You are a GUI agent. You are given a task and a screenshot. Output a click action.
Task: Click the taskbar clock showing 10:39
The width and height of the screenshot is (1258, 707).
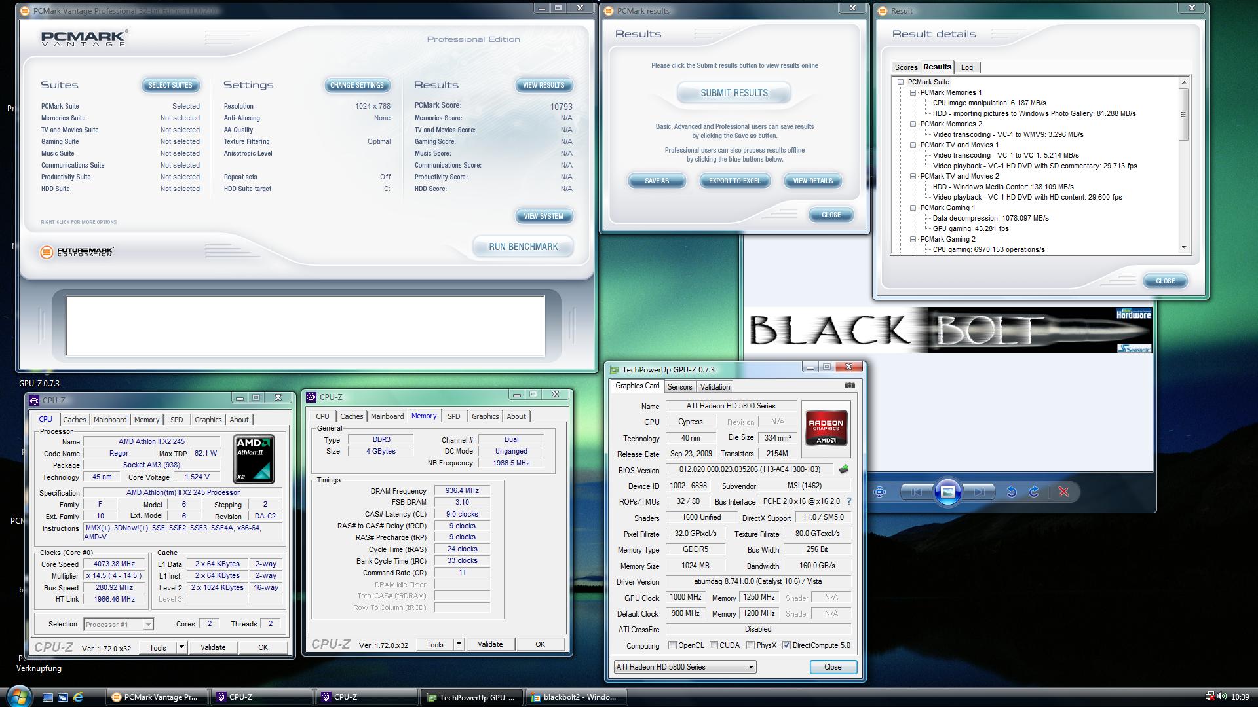coord(1240,697)
